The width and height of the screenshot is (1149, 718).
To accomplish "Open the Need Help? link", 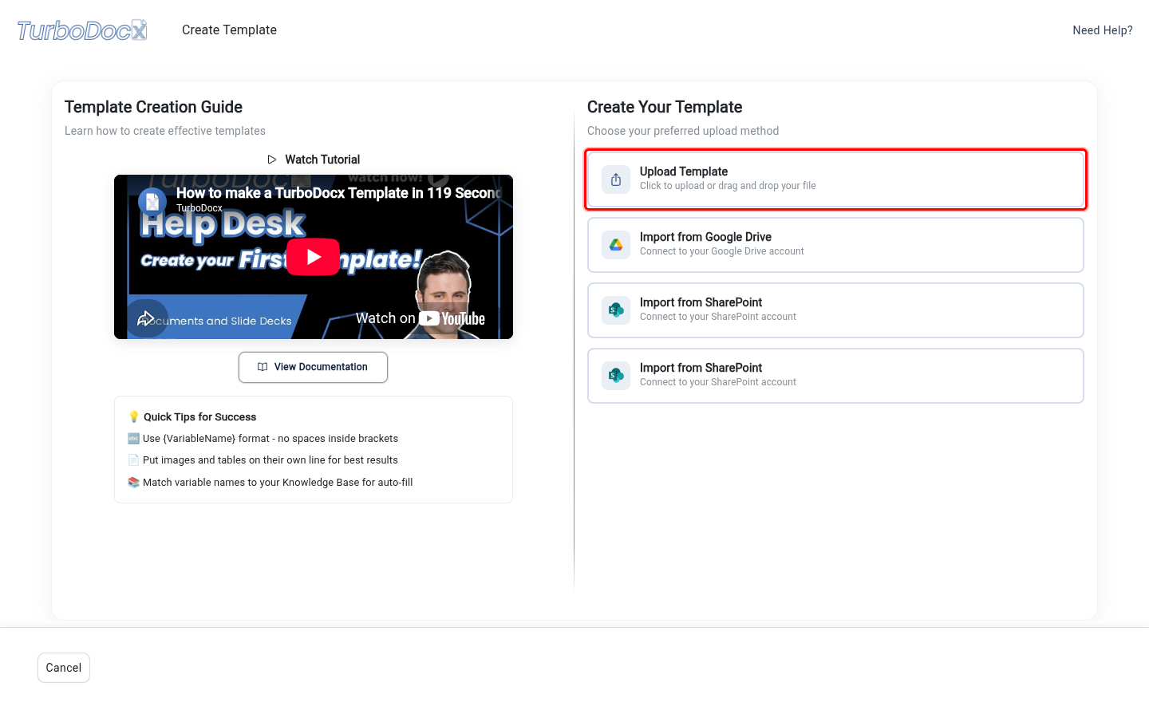I will [x=1103, y=30].
